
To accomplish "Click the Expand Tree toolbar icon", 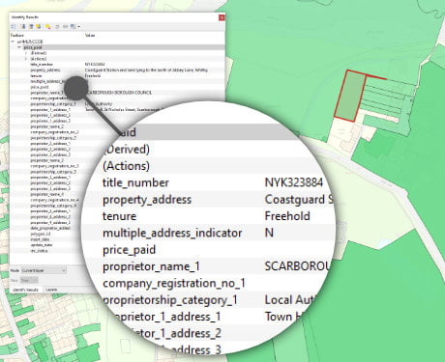I will [x=23, y=27].
